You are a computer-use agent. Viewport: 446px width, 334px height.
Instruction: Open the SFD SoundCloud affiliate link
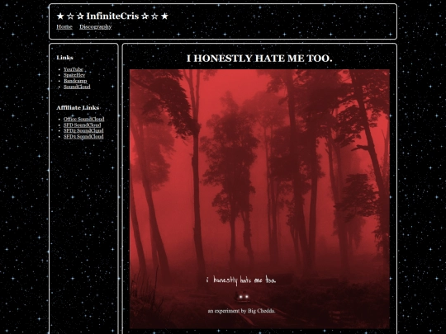pos(83,125)
